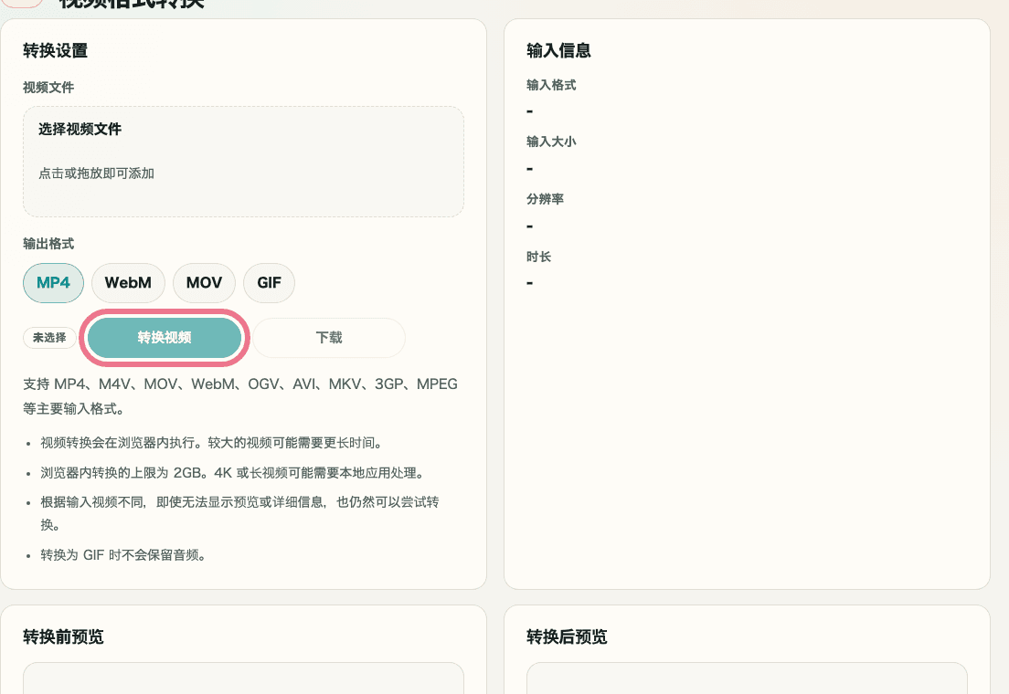Click the 时长 duration info value

tap(529, 282)
